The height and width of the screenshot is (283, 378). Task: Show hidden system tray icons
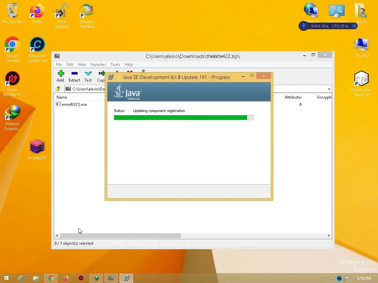click(x=331, y=278)
